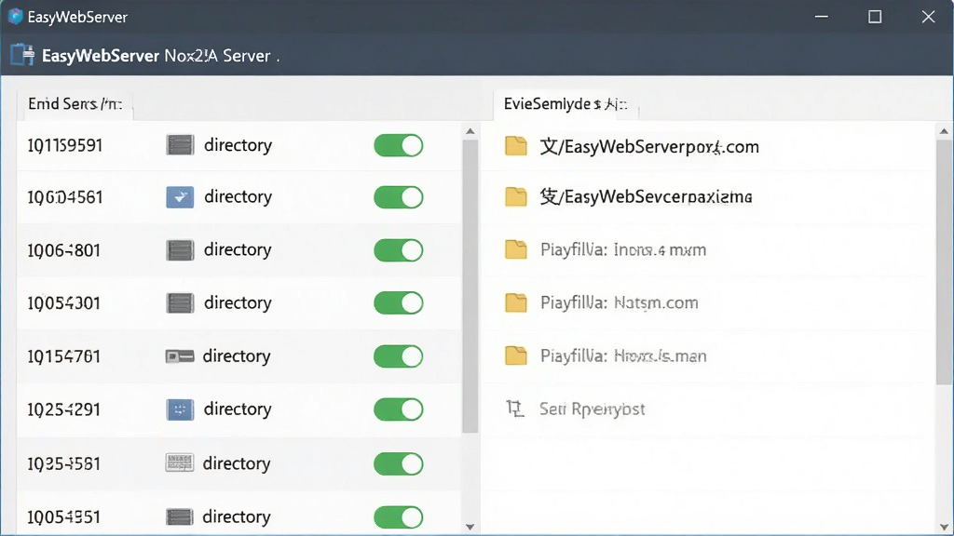This screenshot has width=954, height=536.
Task: Open the EvieSemlyde tab
Action: coord(566,104)
